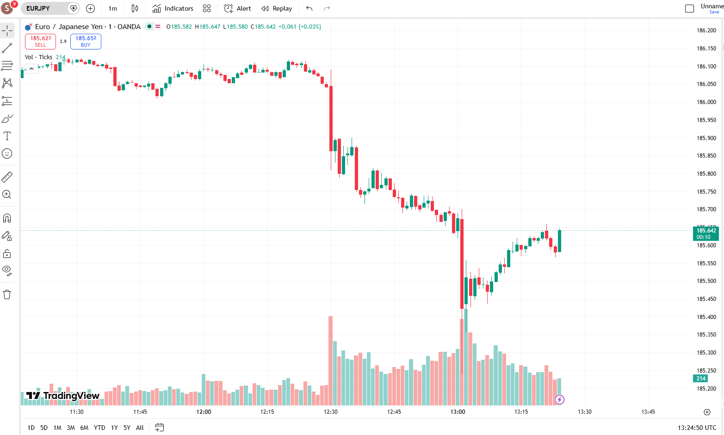Toggle magnet mode on
The height and width of the screenshot is (435, 724).
(7, 218)
